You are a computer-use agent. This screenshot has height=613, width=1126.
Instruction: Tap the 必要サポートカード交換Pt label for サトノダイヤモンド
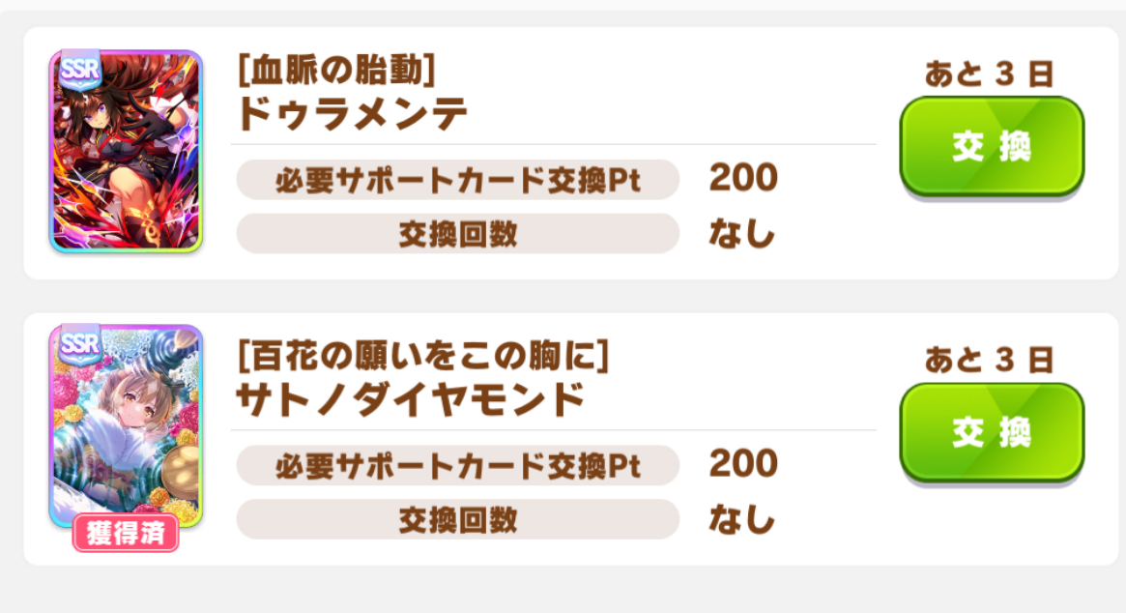pos(457,466)
